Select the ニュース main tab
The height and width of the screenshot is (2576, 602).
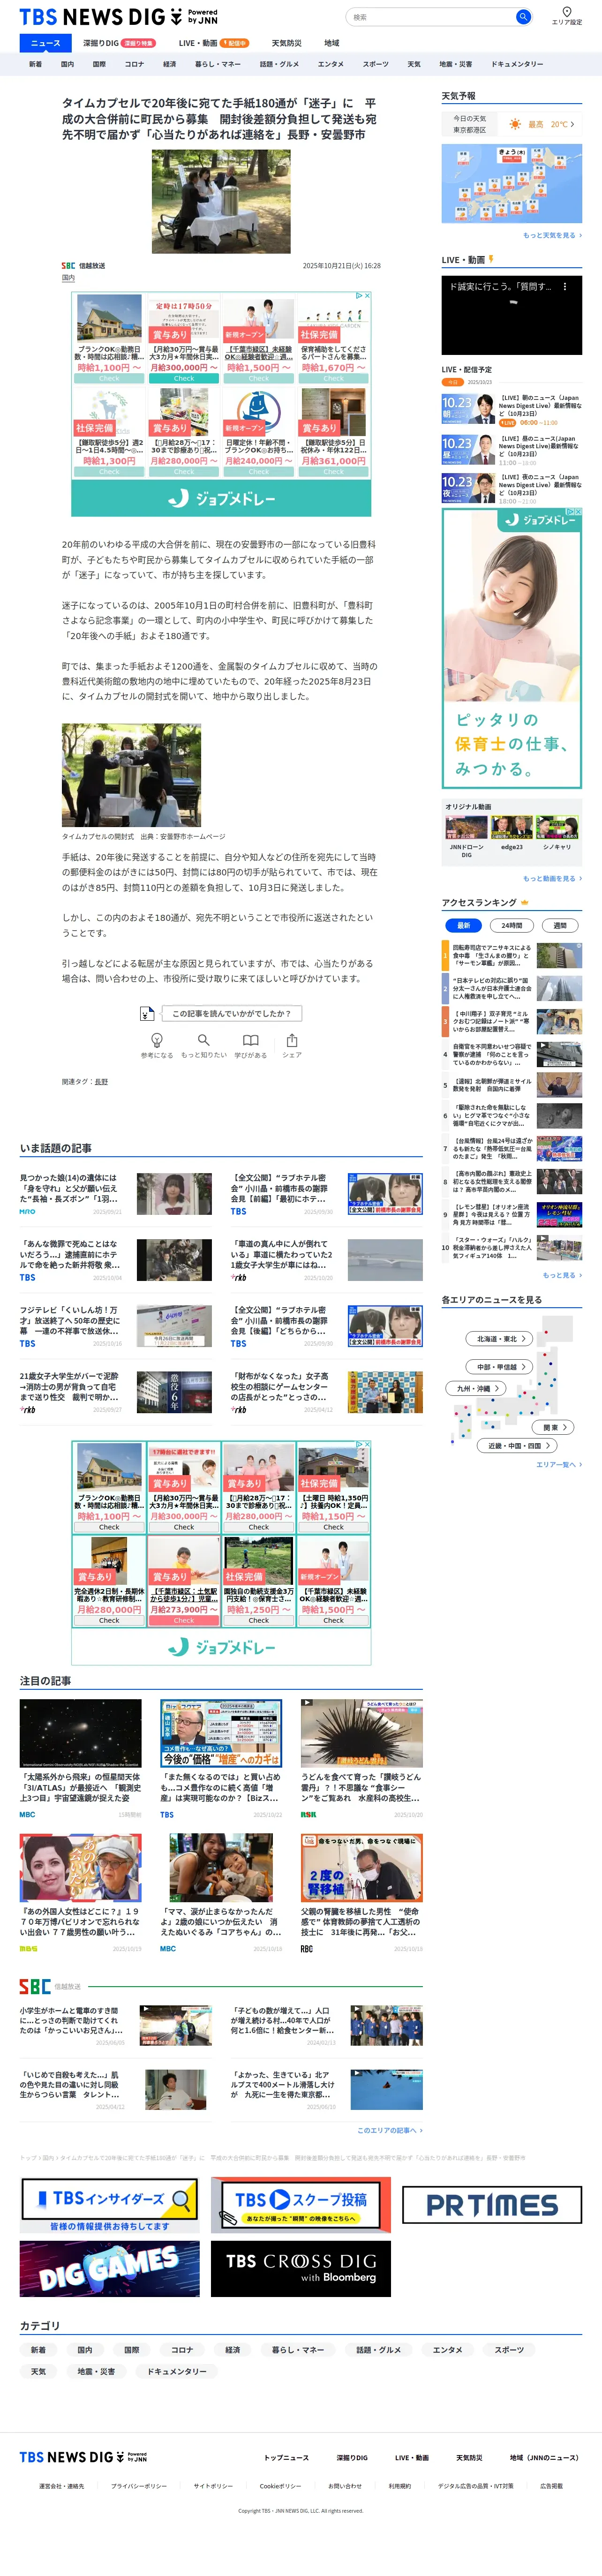pyautogui.click(x=45, y=43)
